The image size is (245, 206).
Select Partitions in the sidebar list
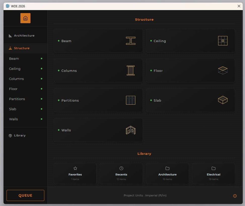coord(25,99)
